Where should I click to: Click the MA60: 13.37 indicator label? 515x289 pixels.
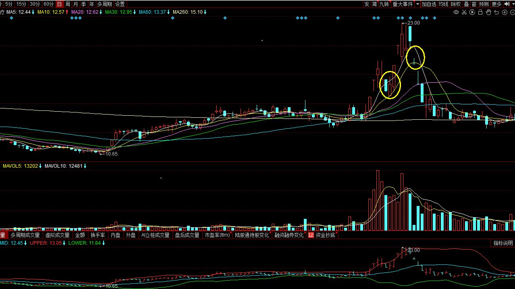[x=152, y=12]
